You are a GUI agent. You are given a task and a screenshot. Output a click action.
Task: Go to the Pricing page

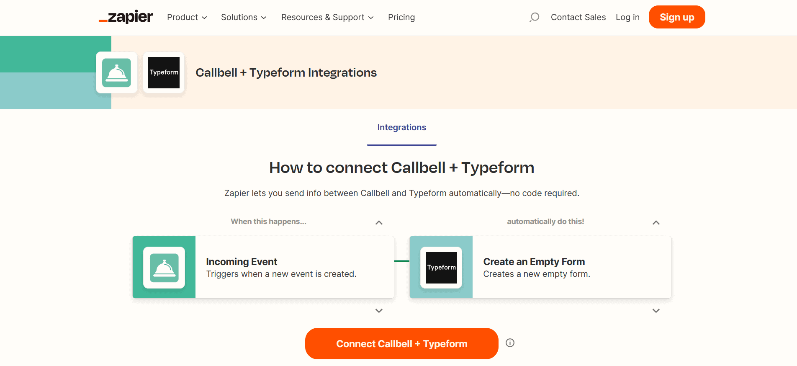coord(401,17)
